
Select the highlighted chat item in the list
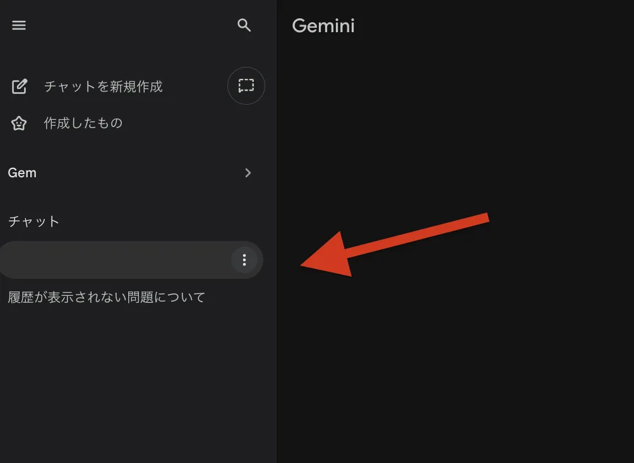click(114, 259)
